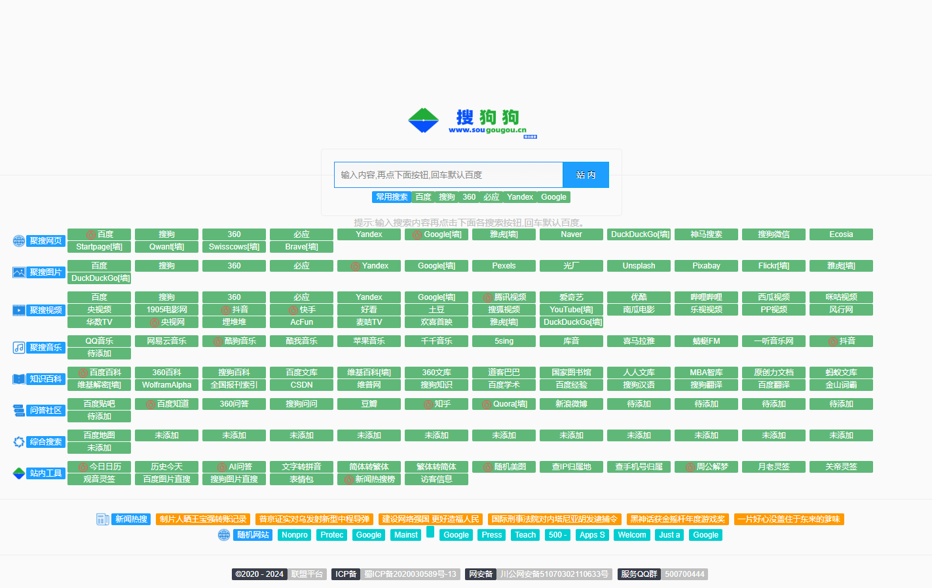Click the small blank teal tile after Mainst
Screen dimensions: 932x588
pyautogui.click(x=430, y=532)
